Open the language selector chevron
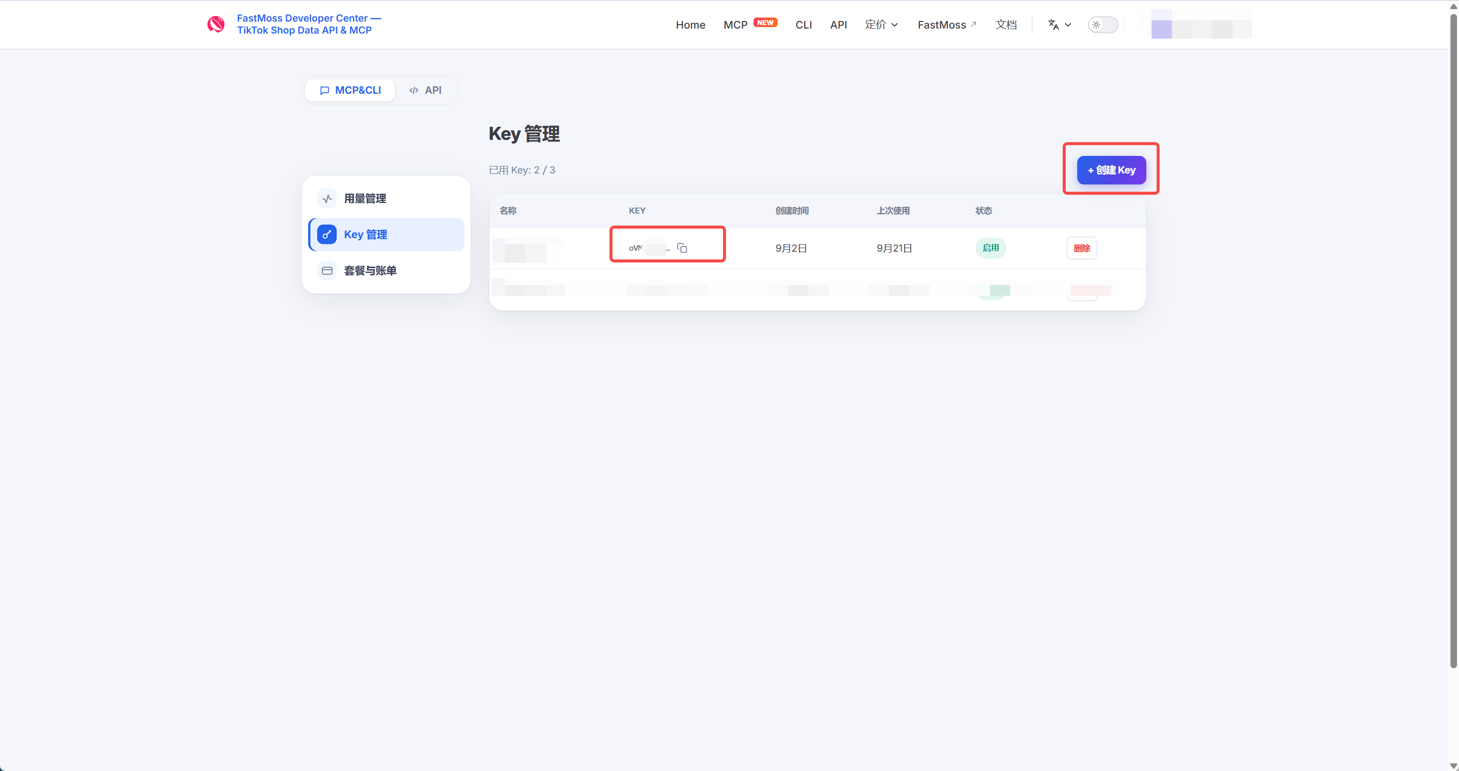1459x771 pixels. point(1068,25)
